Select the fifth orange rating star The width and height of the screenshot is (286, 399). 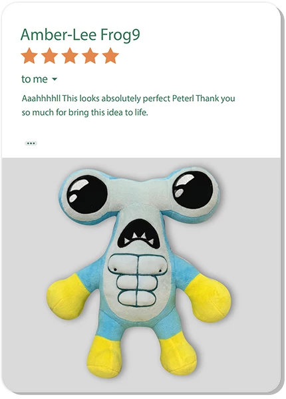click(110, 56)
